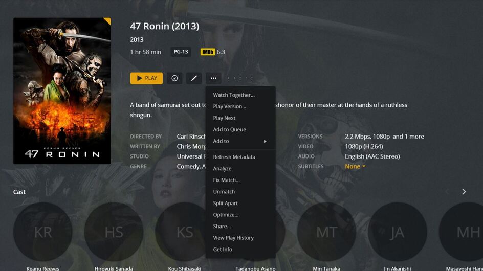
Task: Toggle the three-dot more actions button
Action: [213, 78]
